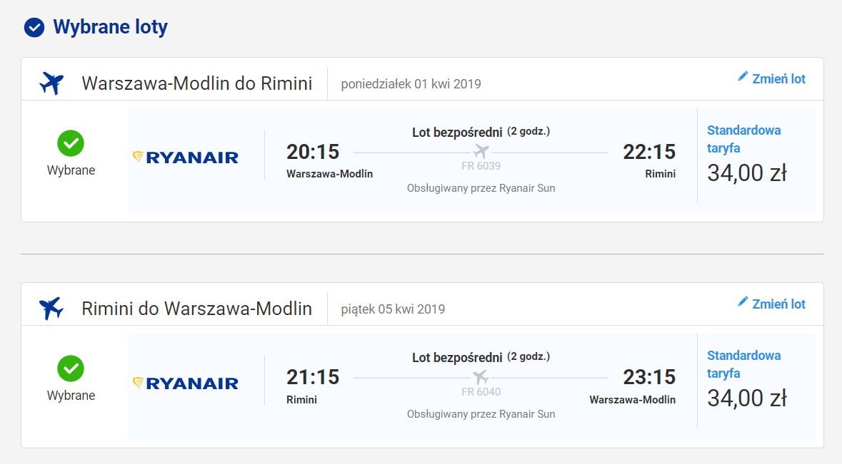Click return date piątek 05 kwi 2019
The width and height of the screenshot is (842, 464).
(x=393, y=309)
